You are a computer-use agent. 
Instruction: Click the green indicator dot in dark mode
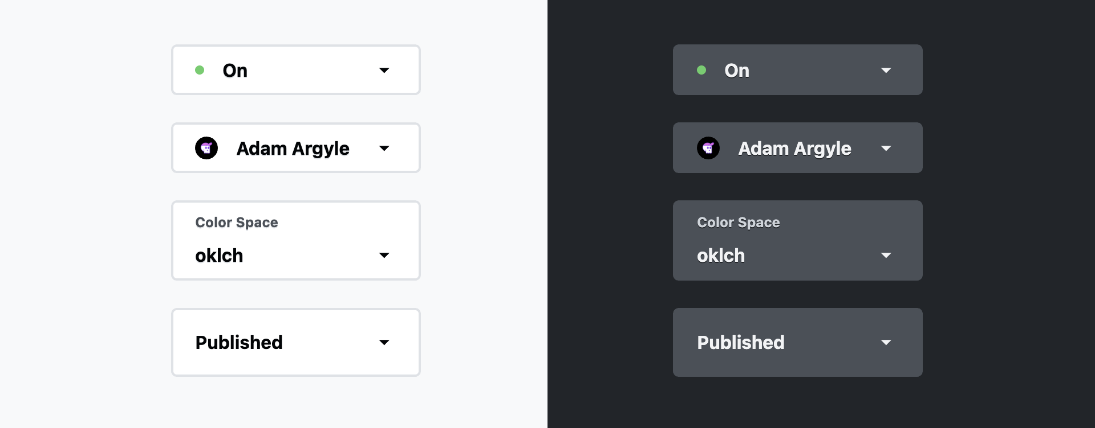(701, 69)
